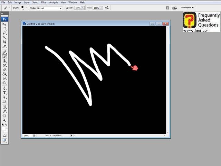Image resolution: width=221 pixels, height=166 pixels.
Task: Open the Filter menu
Action: 44,2
